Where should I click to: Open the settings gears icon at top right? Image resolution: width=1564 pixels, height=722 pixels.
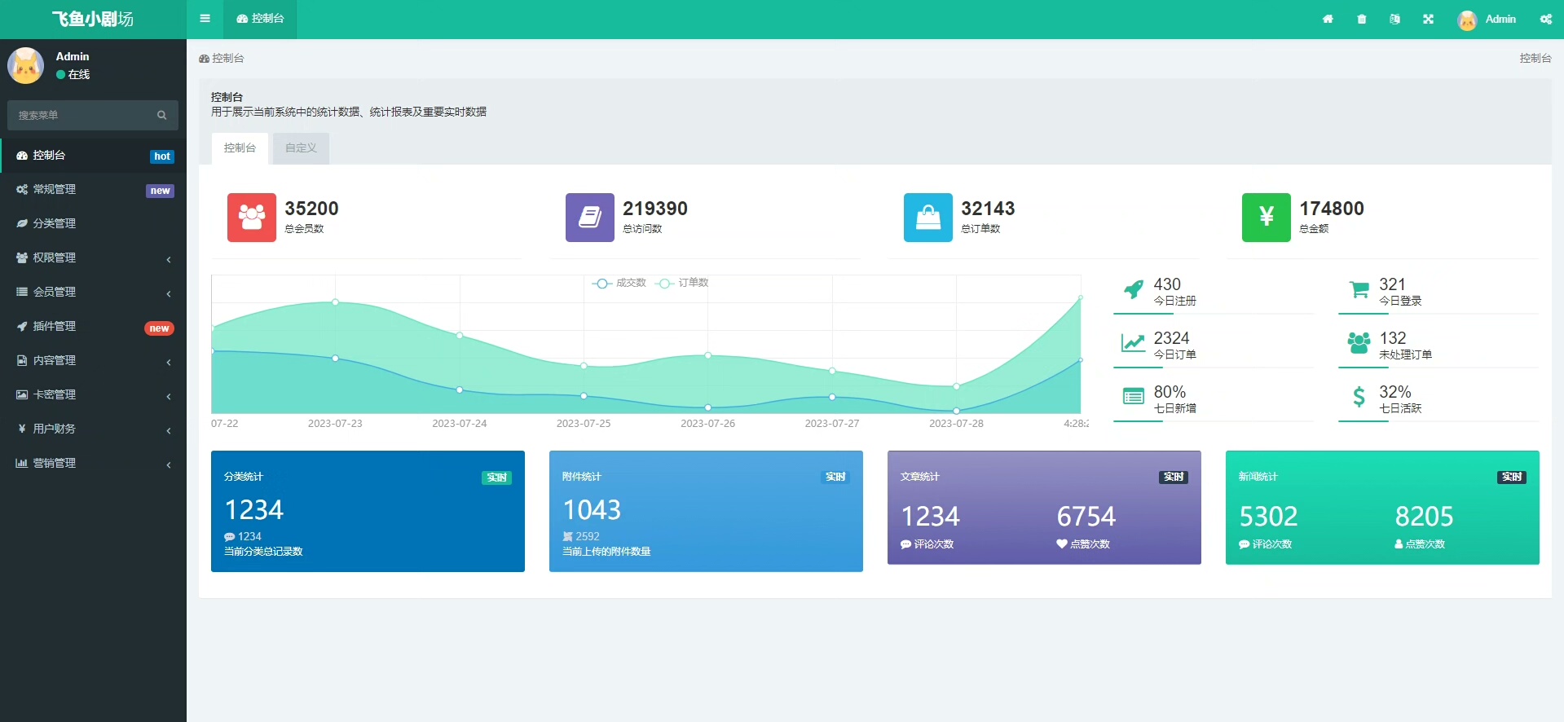1546,19
